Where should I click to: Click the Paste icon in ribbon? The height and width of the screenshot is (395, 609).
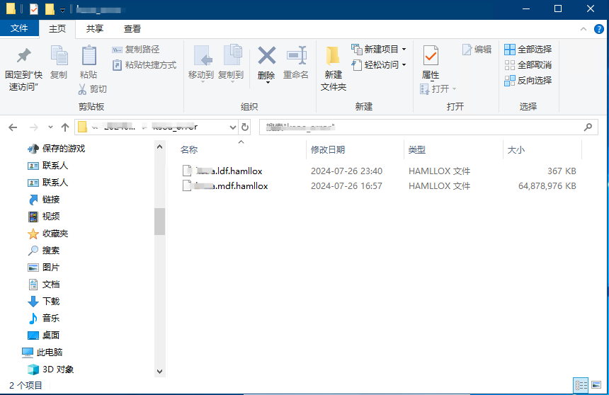point(89,57)
